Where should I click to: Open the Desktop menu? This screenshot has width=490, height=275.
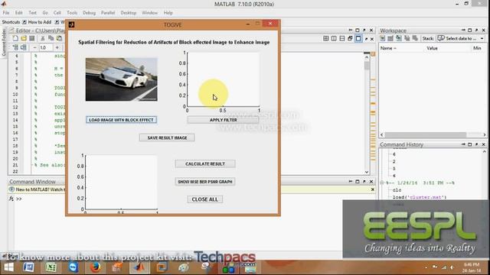point(129,13)
